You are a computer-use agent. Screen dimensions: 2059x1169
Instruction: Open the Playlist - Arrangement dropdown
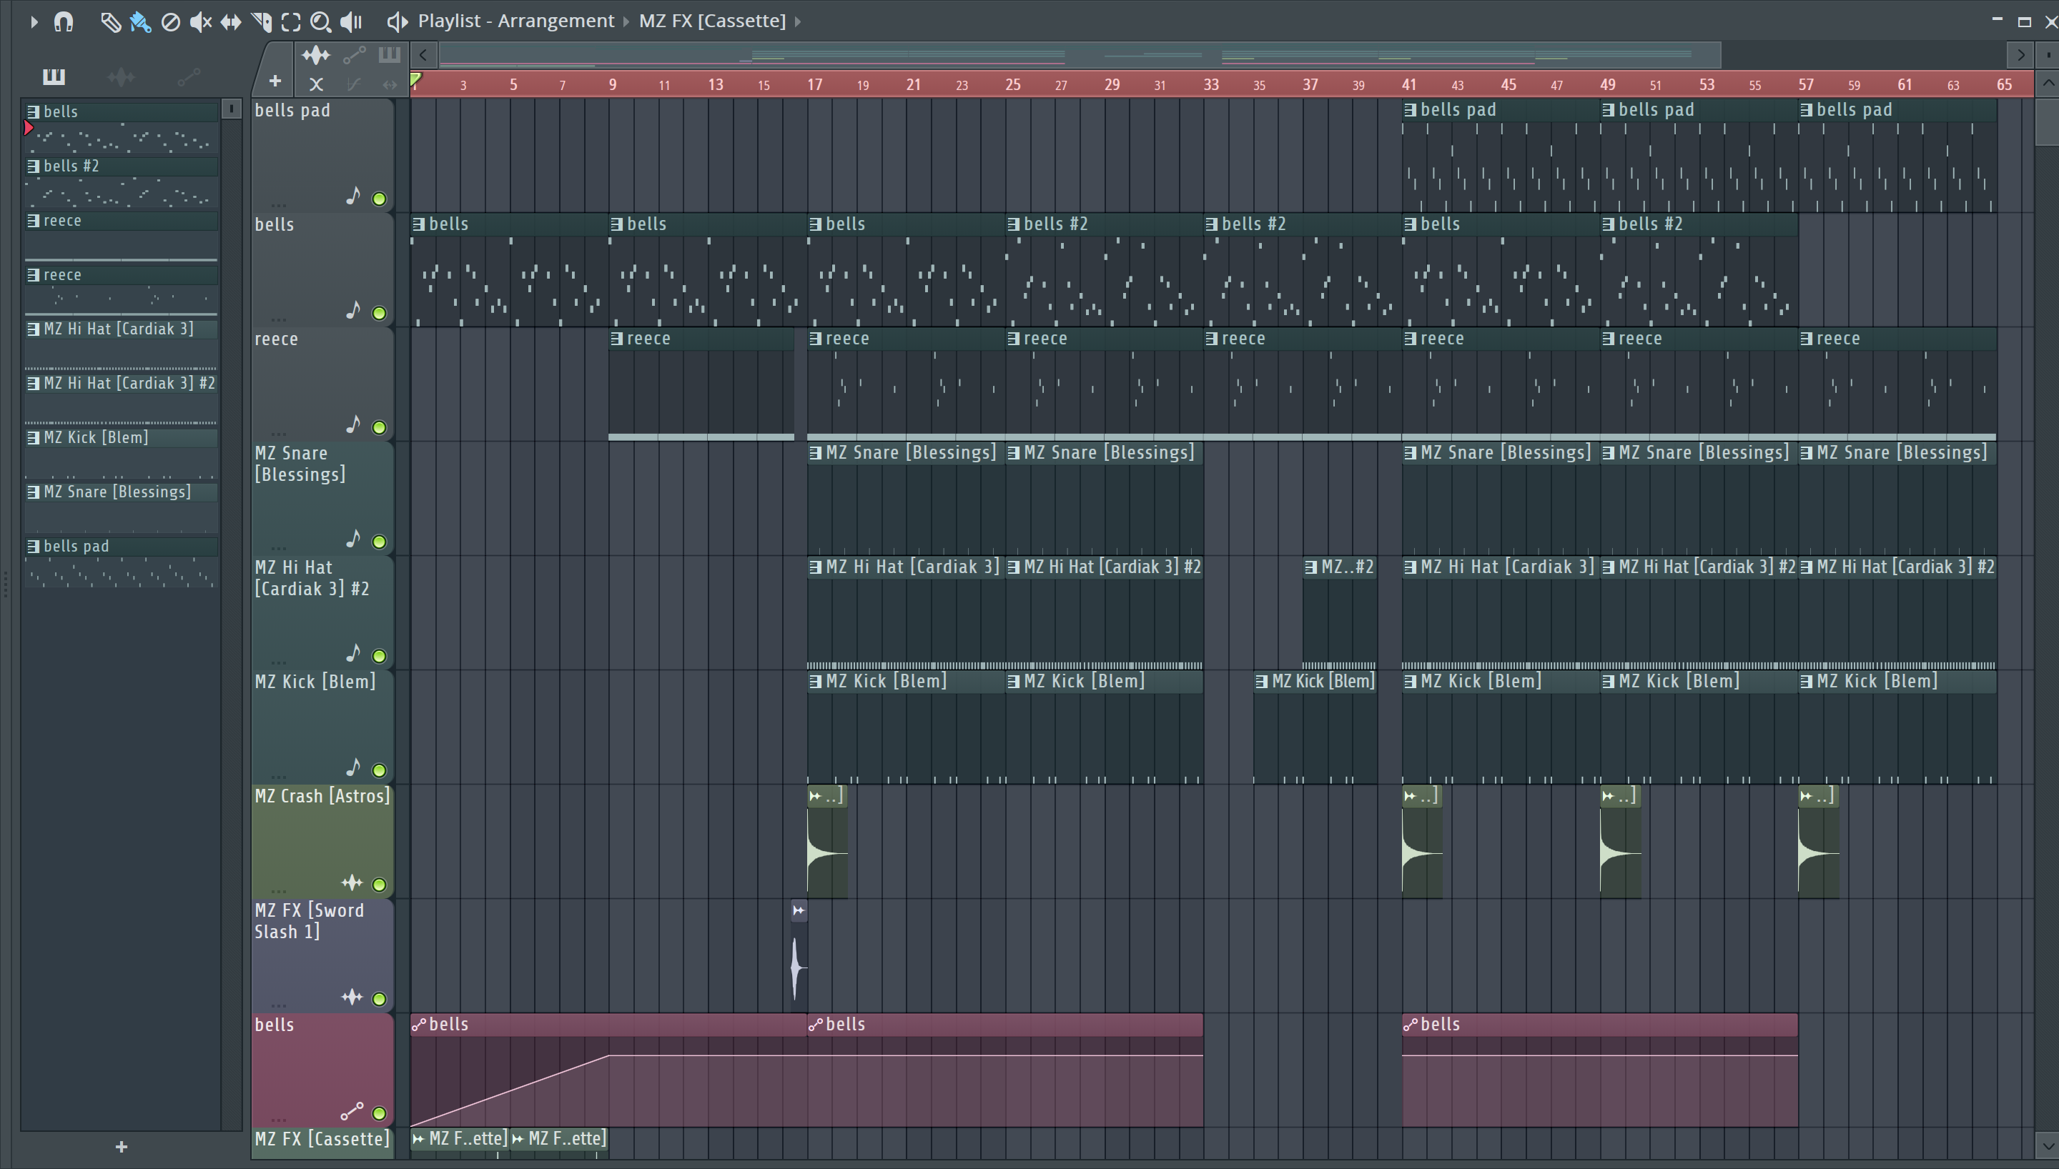coord(516,21)
